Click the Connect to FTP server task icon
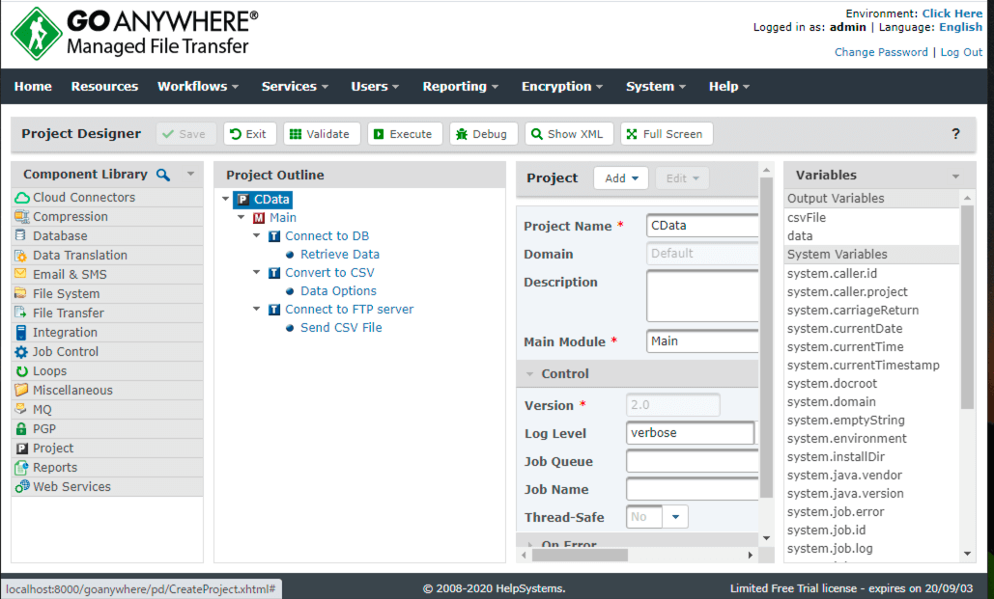This screenshot has width=994, height=599. tap(274, 310)
